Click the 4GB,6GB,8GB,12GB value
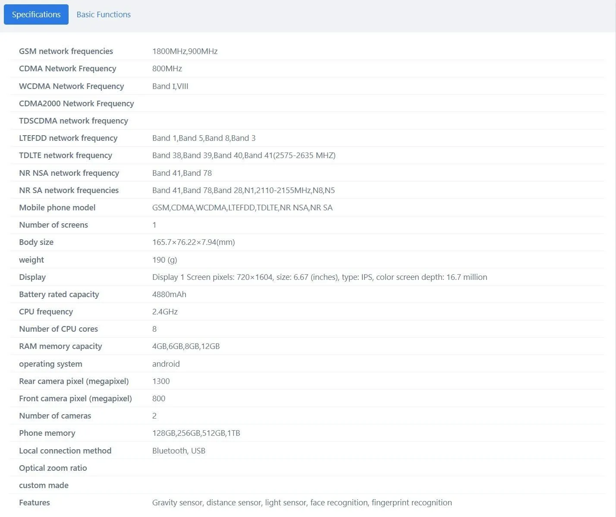 (186, 346)
